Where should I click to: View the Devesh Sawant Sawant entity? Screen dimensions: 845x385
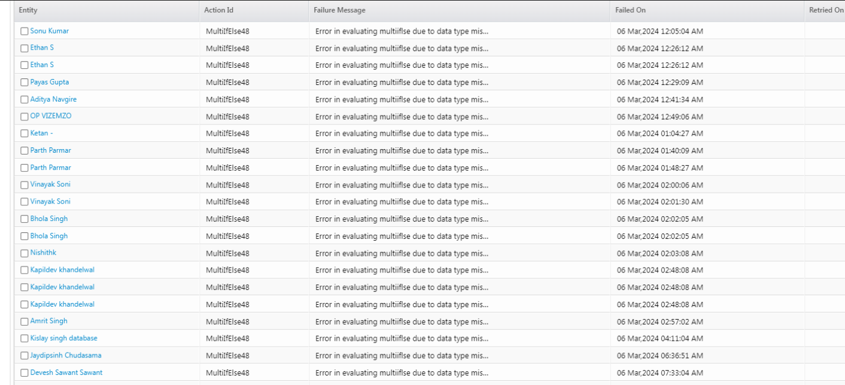click(66, 372)
